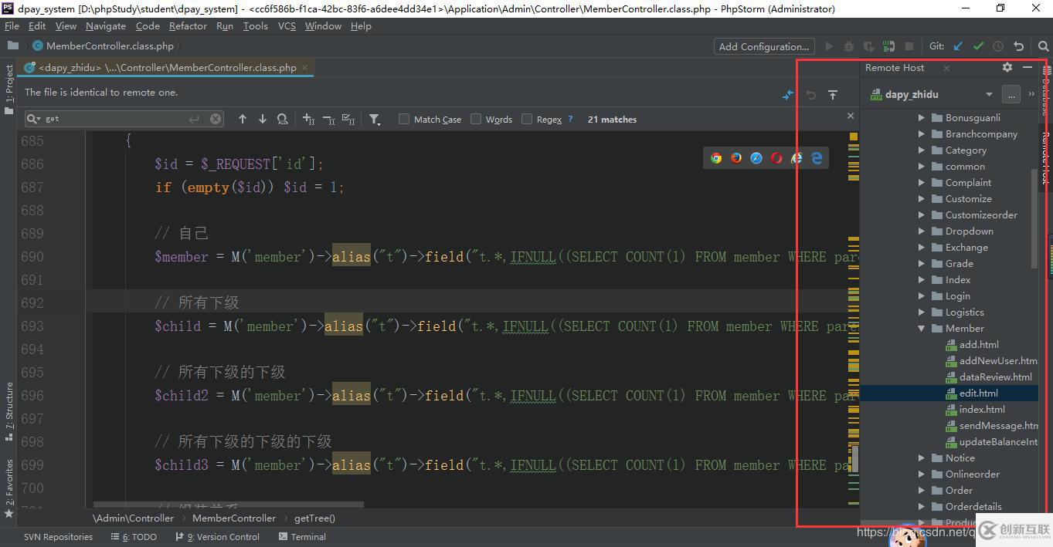Click Find All Usages icon
The image size is (1053, 547).
283,119
